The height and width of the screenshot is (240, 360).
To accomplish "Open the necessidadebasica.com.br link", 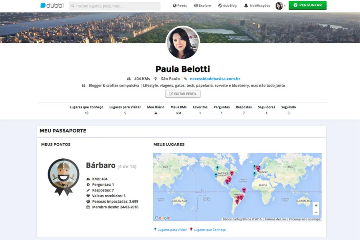I will click(x=215, y=79).
